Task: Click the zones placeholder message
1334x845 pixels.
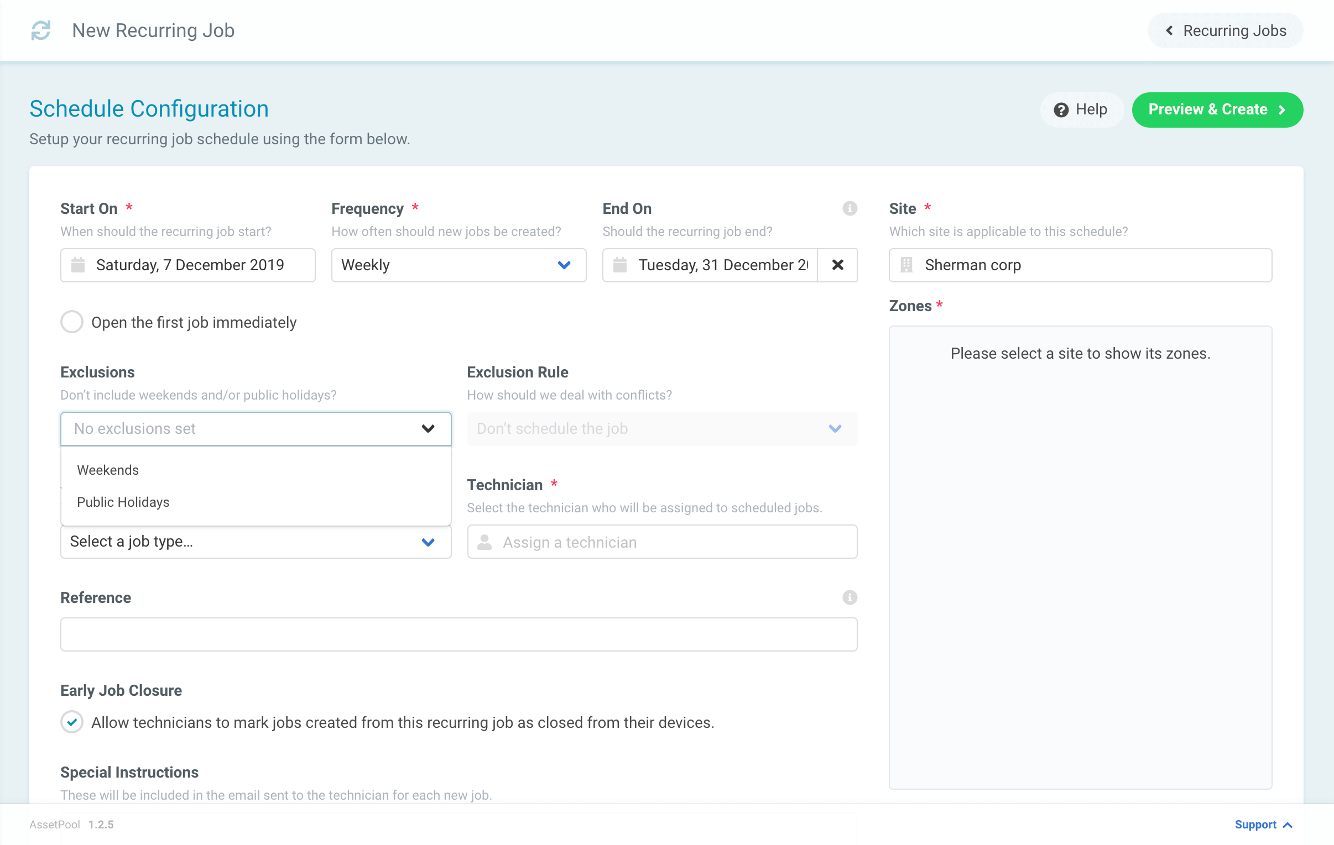Action: (x=1080, y=353)
